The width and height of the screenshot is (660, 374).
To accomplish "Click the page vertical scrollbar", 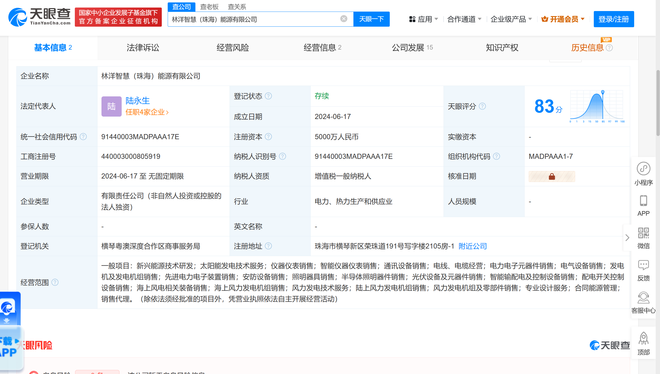I will (658, 103).
